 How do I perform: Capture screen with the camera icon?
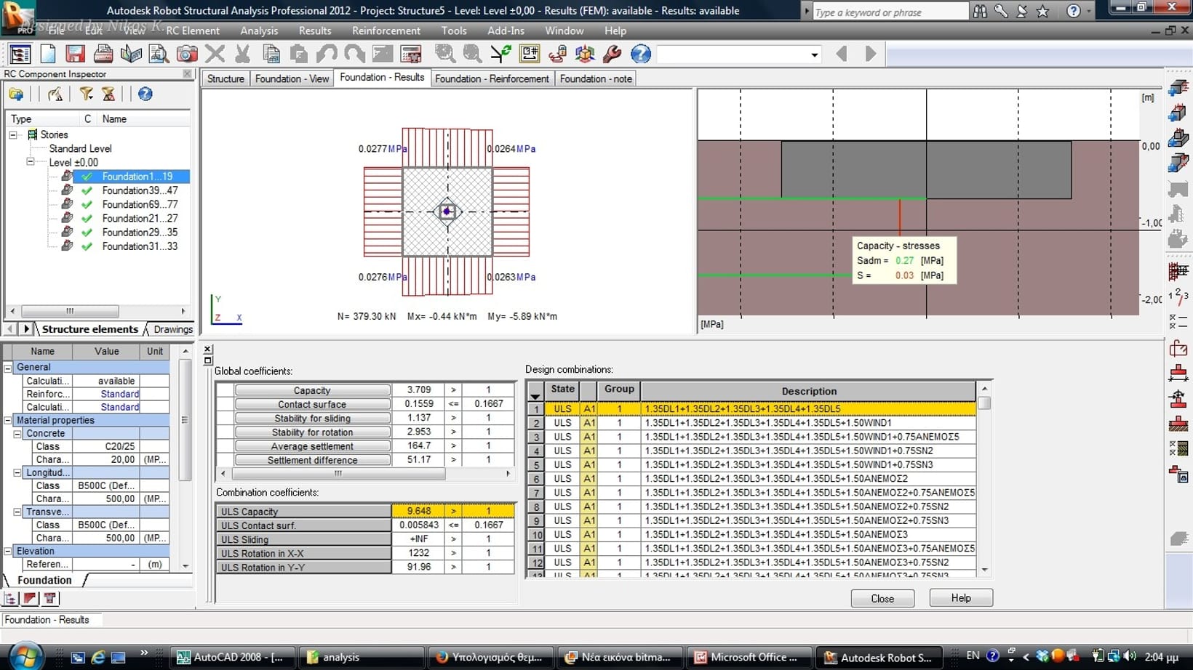point(186,54)
